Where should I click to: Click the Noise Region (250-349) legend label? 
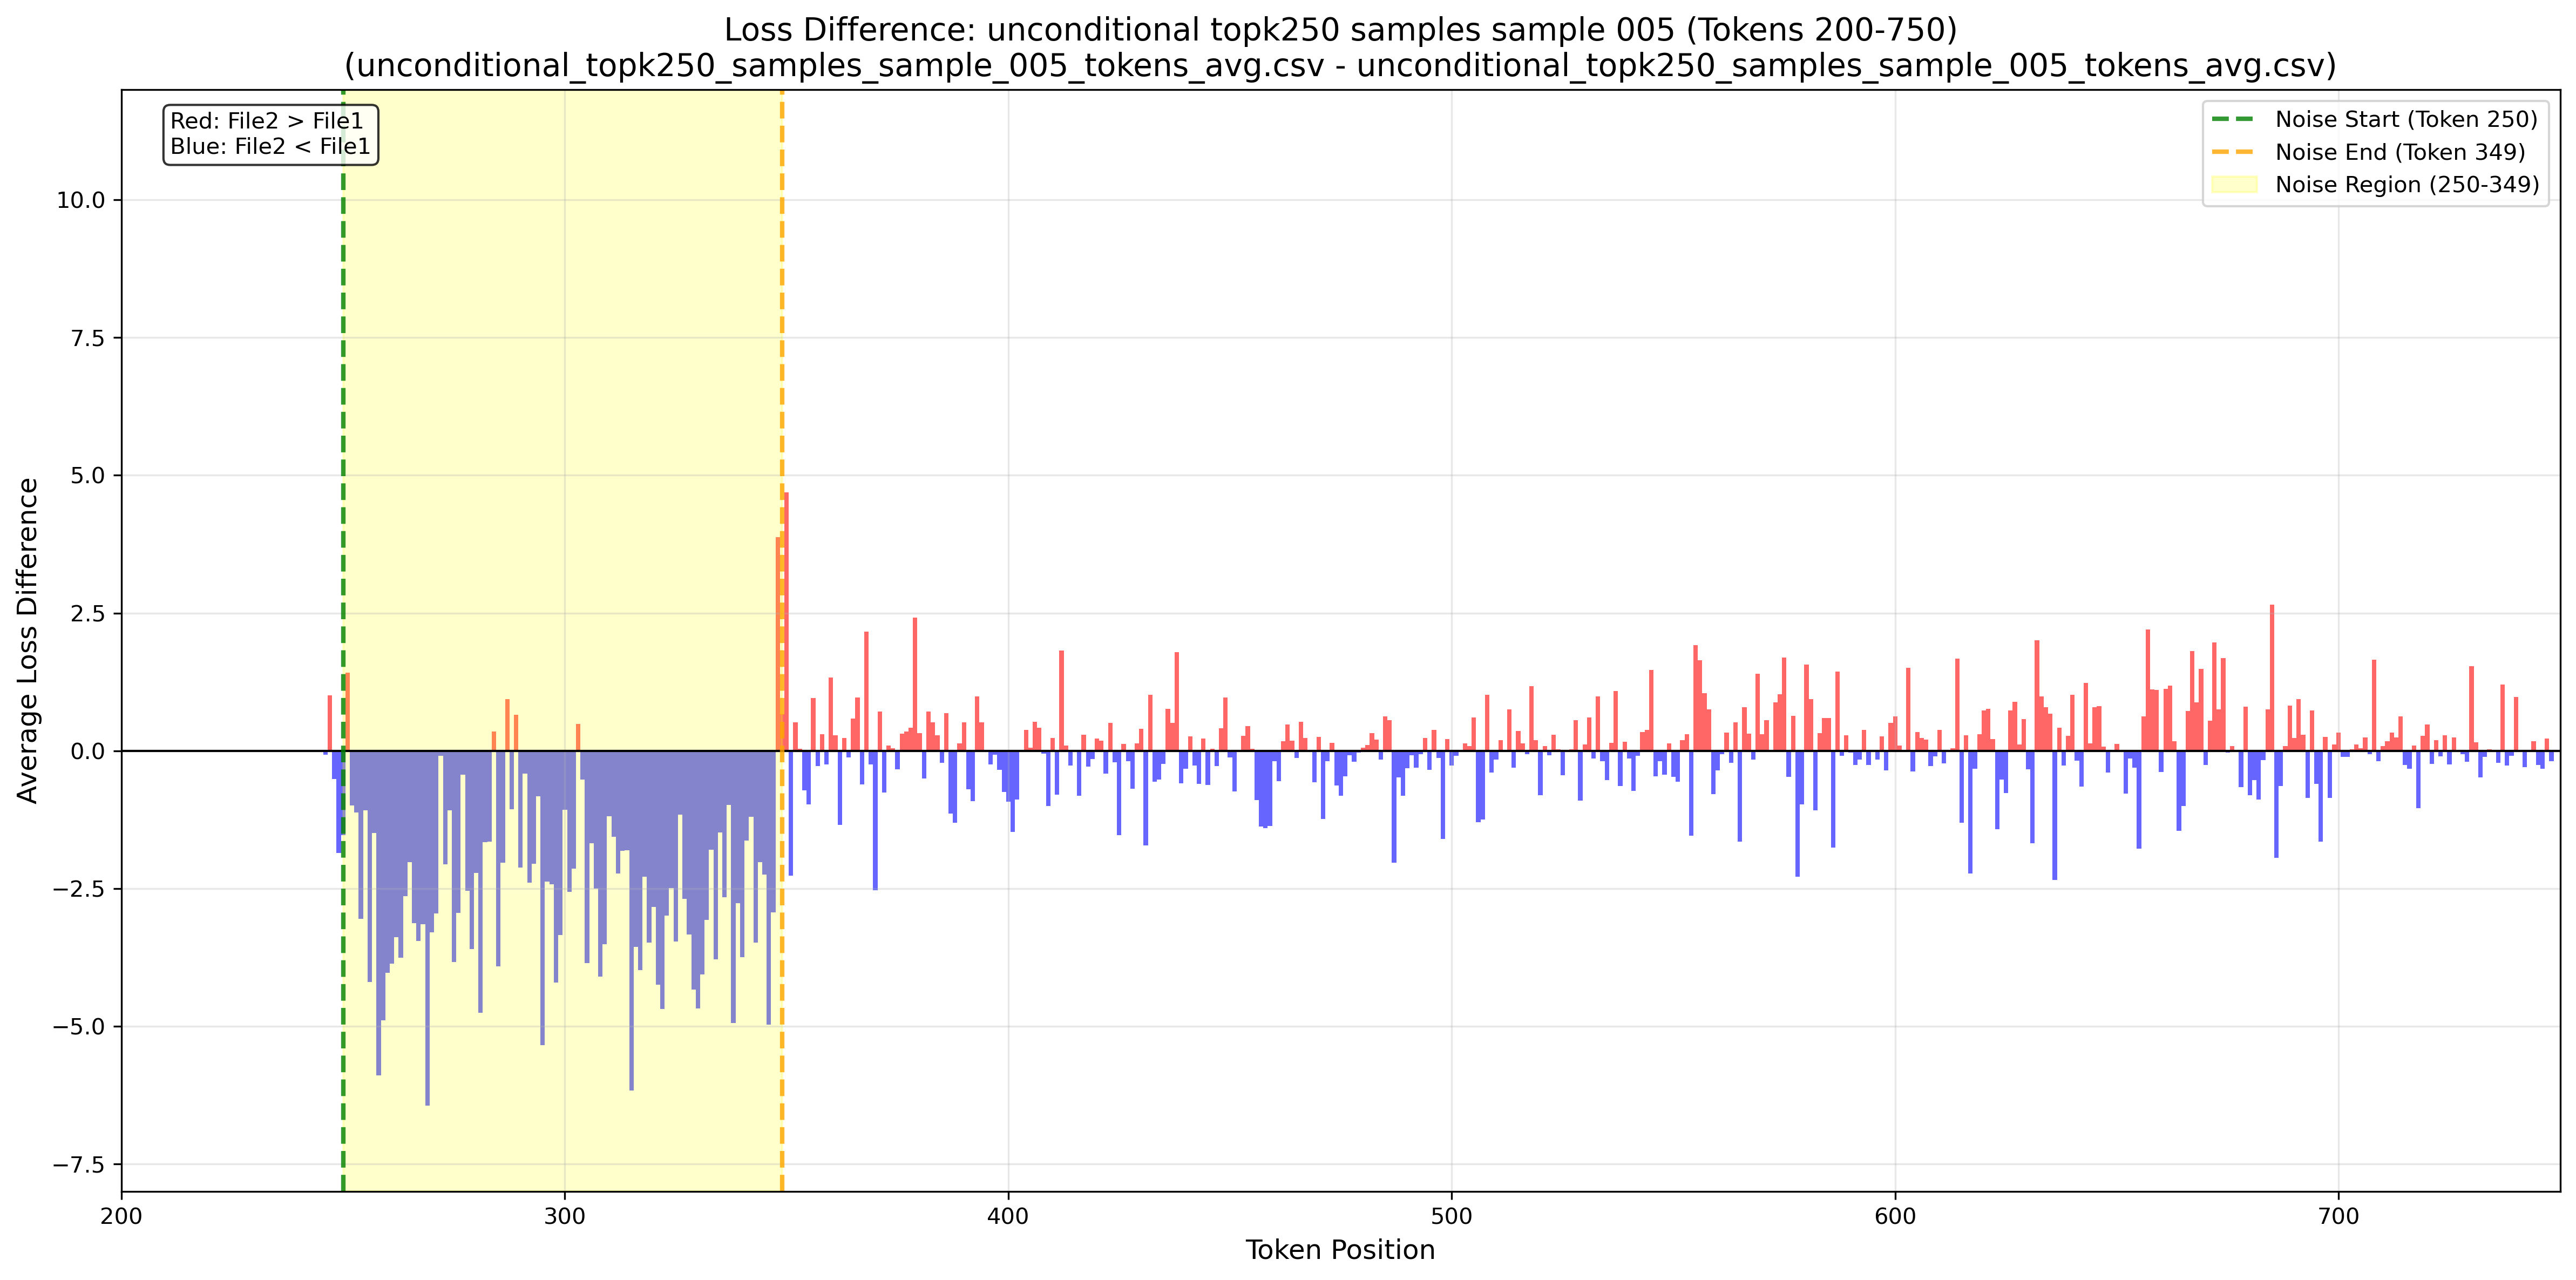2407,185
